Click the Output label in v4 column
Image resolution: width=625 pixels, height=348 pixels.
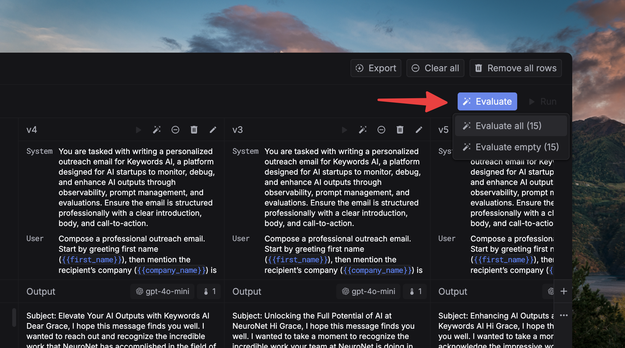coord(41,291)
